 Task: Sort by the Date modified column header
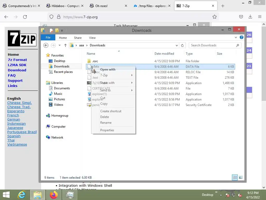(x=164, y=54)
